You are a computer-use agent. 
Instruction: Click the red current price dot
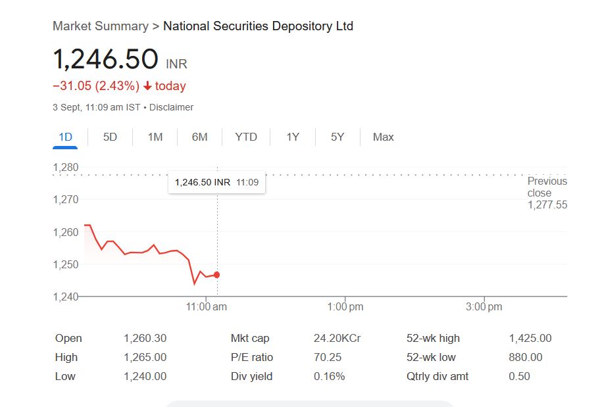(x=217, y=275)
